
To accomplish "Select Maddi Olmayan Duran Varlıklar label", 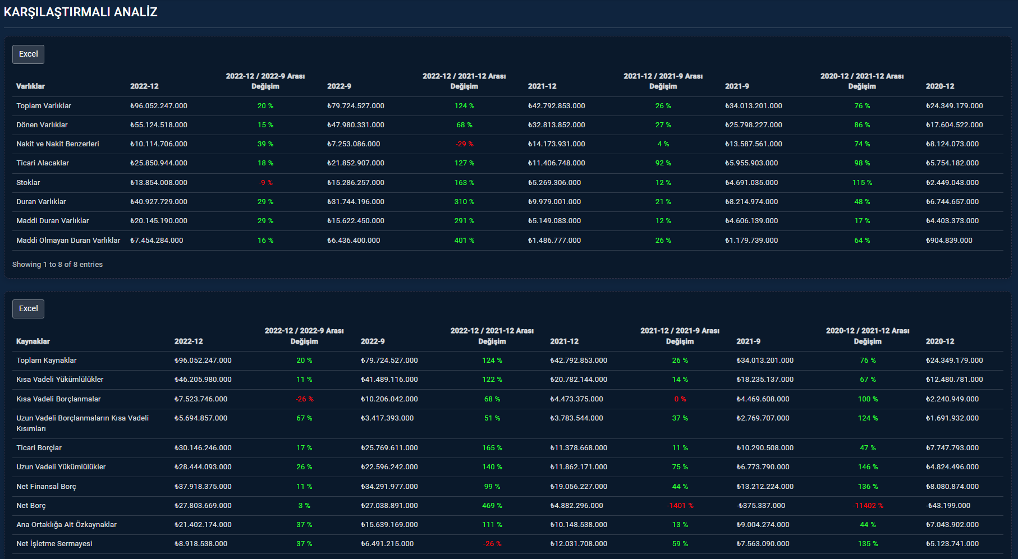I will click(x=68, y=241).
